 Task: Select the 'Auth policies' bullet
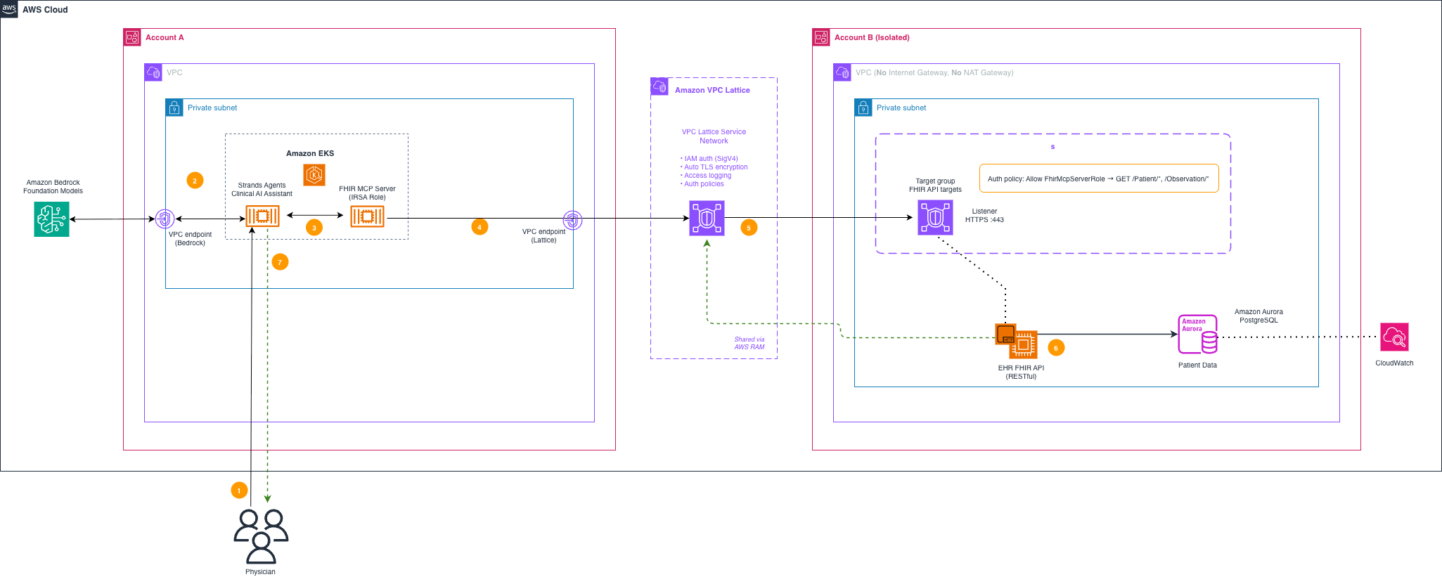702,184
